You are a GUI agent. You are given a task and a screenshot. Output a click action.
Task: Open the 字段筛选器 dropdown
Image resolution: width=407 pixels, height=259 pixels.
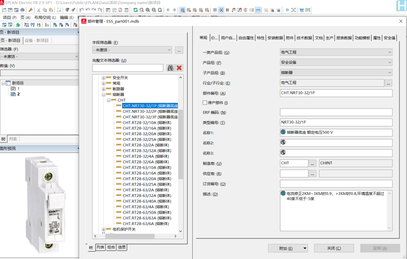132,50
